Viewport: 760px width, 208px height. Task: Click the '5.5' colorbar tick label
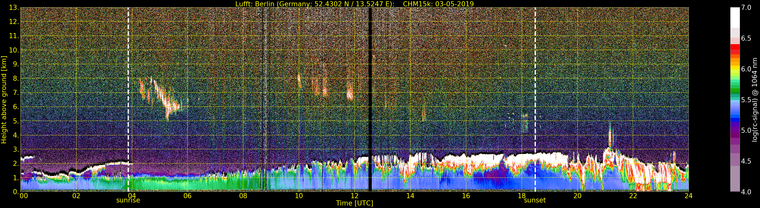(746, 100)
